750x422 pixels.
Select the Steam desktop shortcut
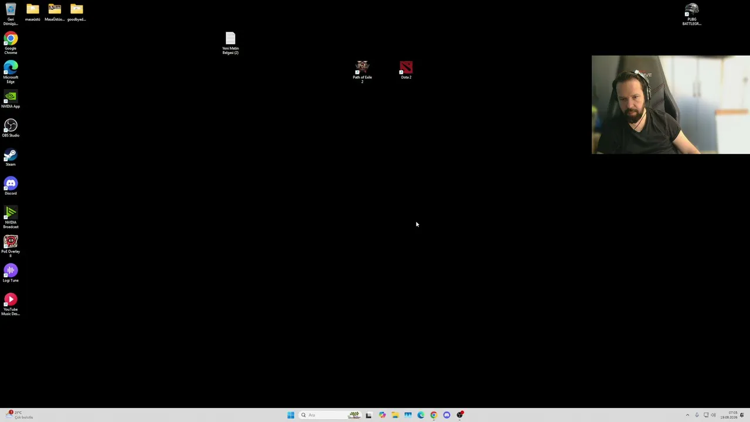pos(11,158)
